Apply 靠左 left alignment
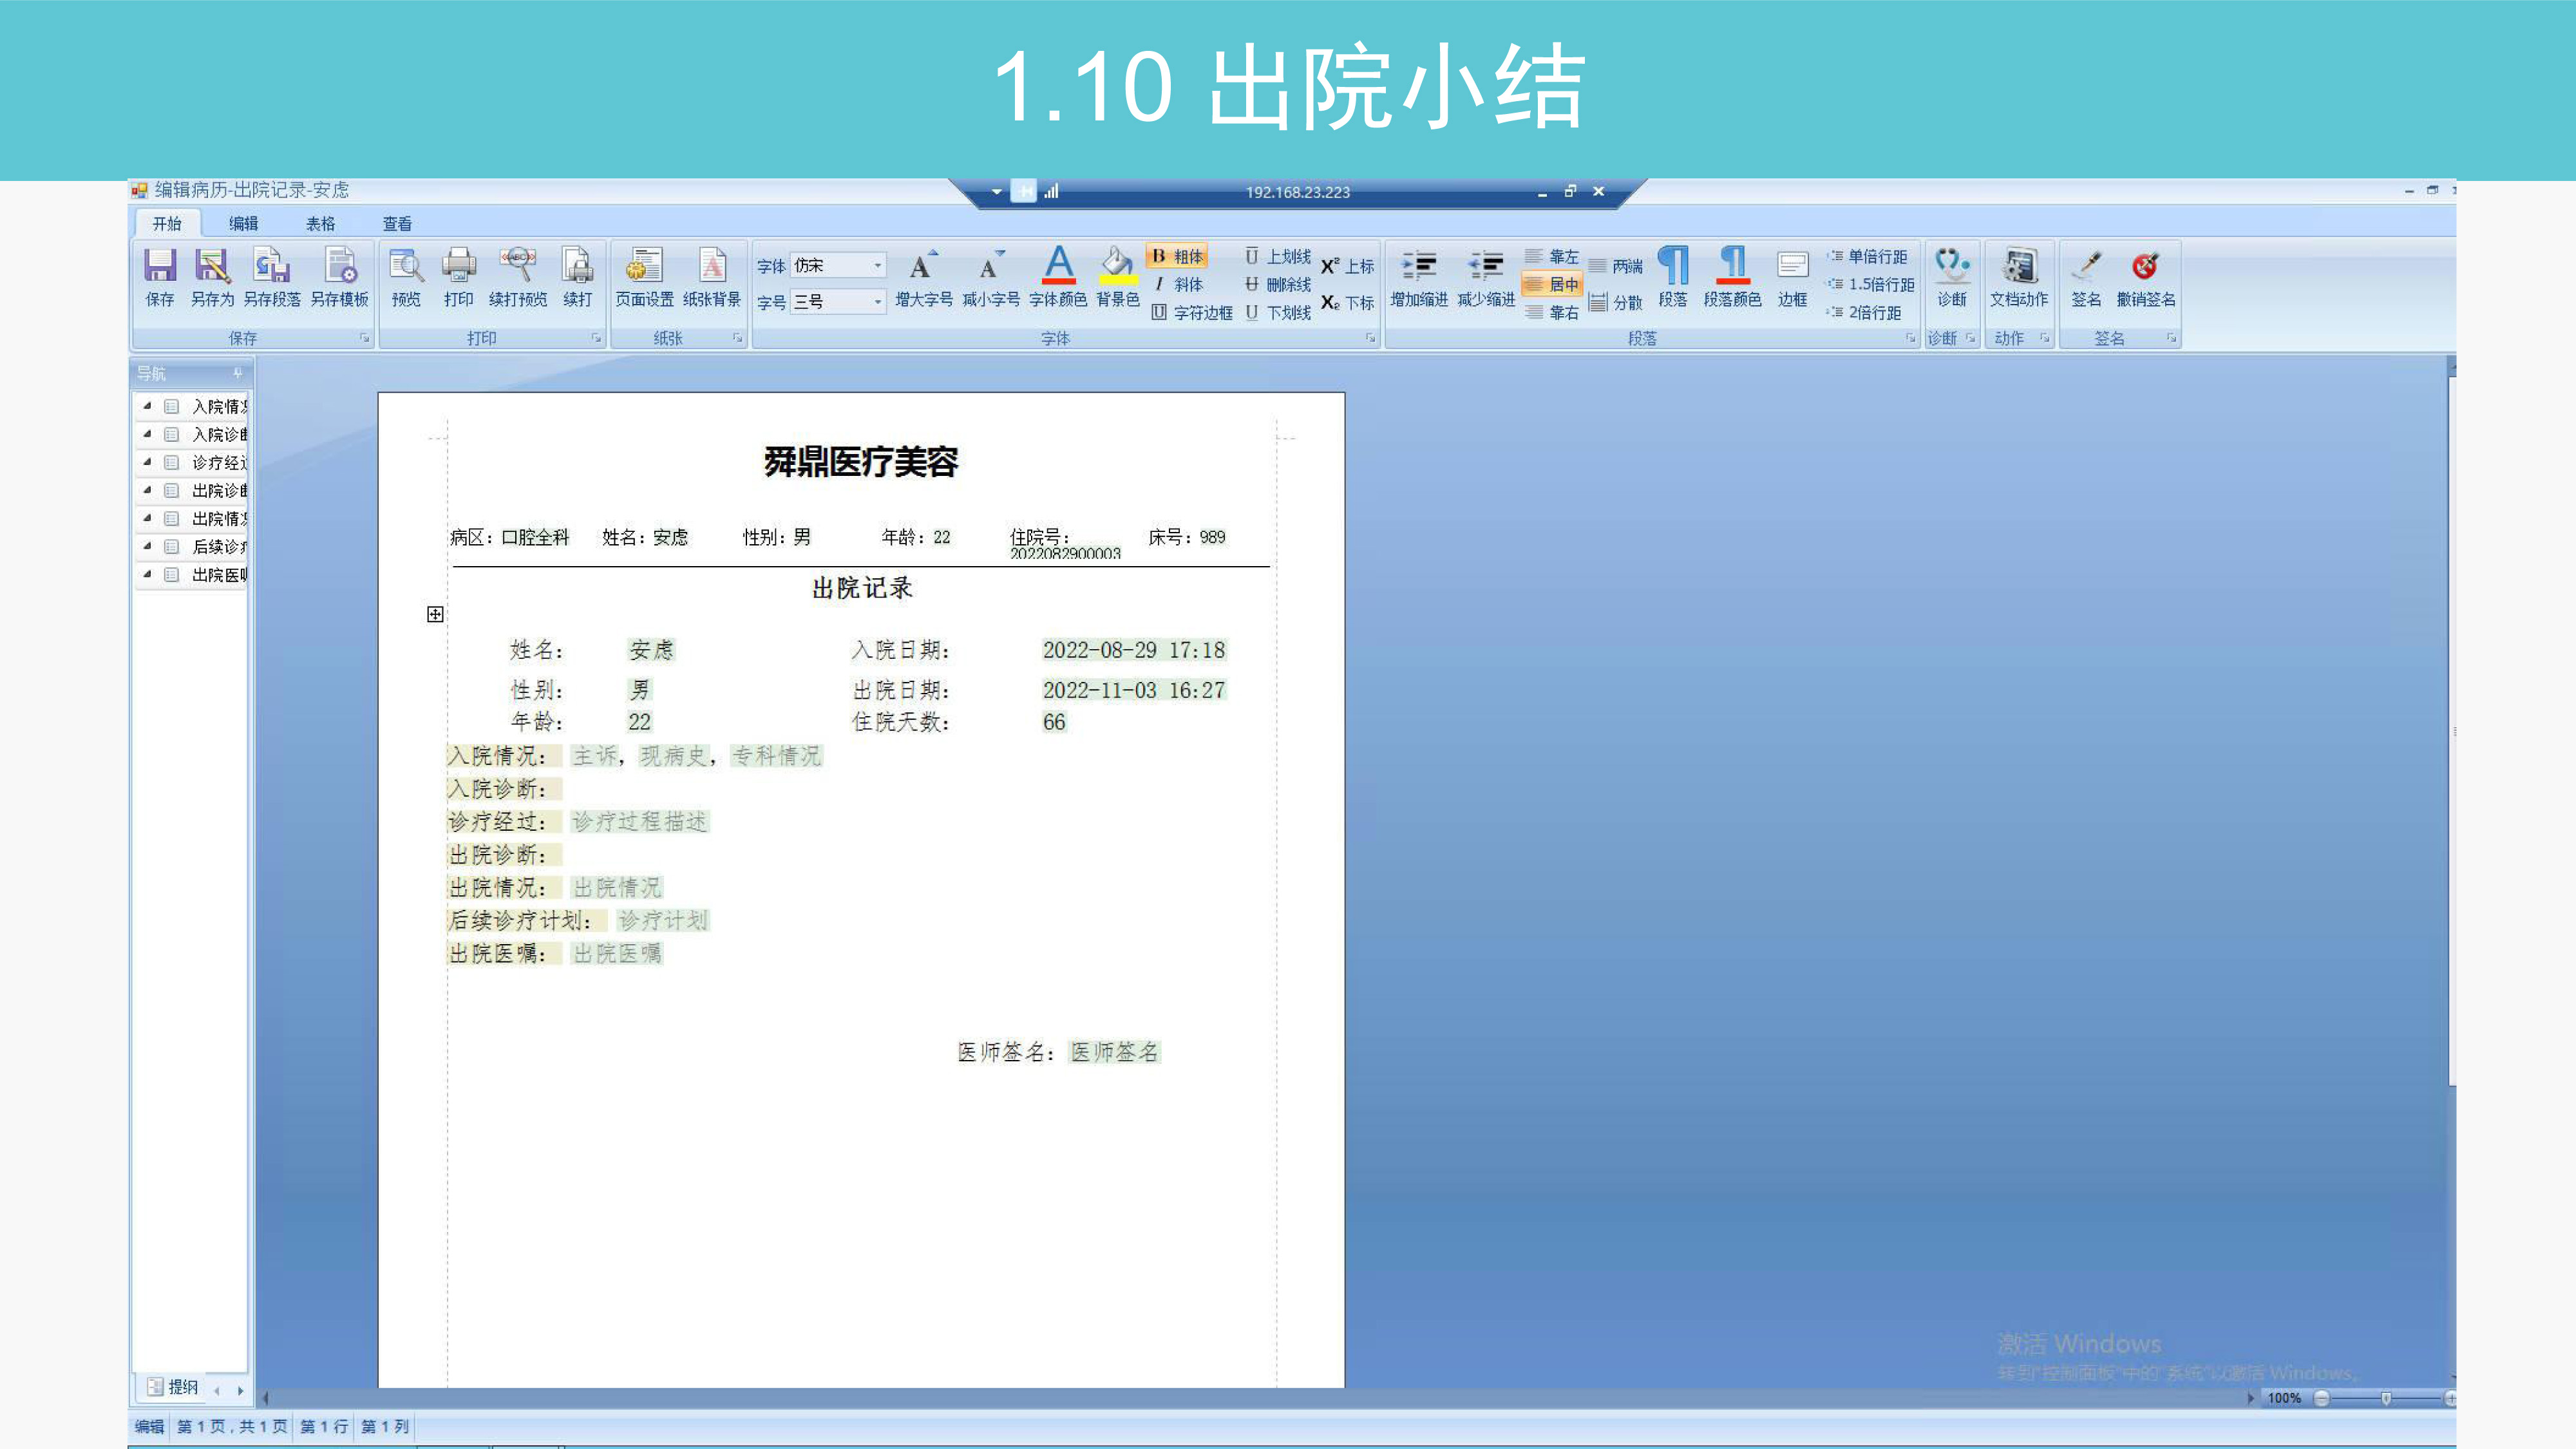Image resolution: width=2576 pixels, height=1449 pixels. click(1551, 256)
